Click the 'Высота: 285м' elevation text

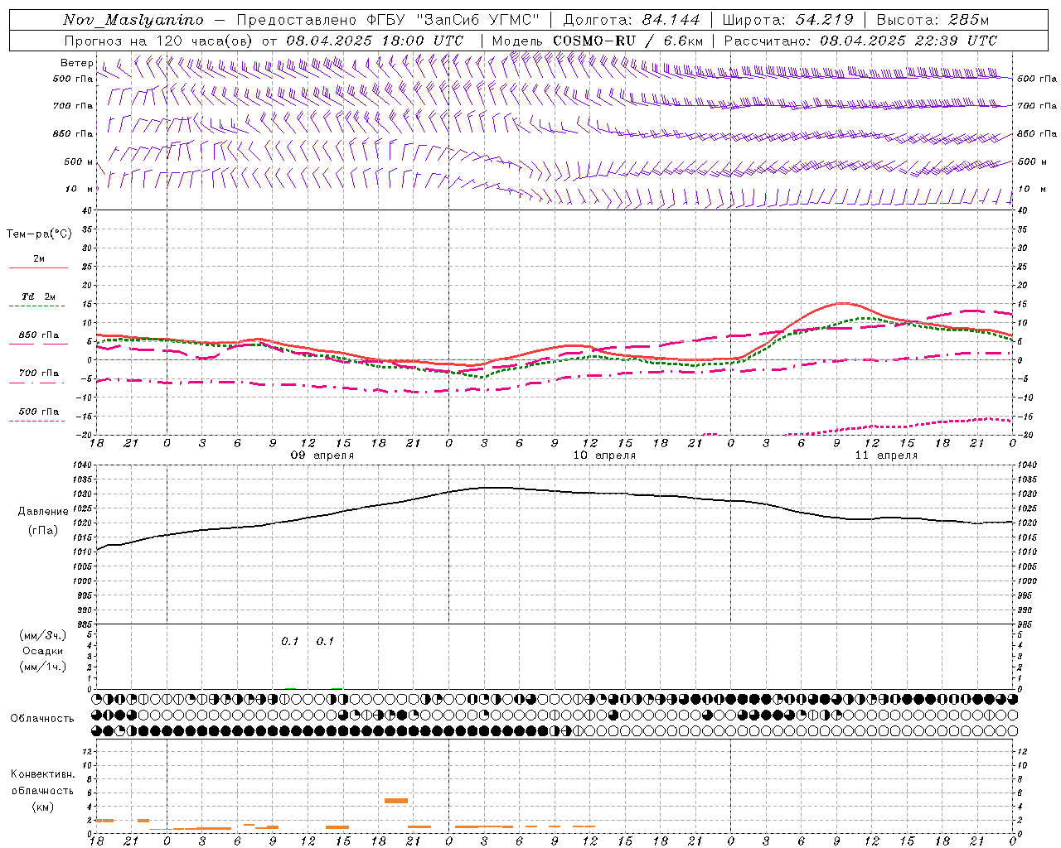933,20
